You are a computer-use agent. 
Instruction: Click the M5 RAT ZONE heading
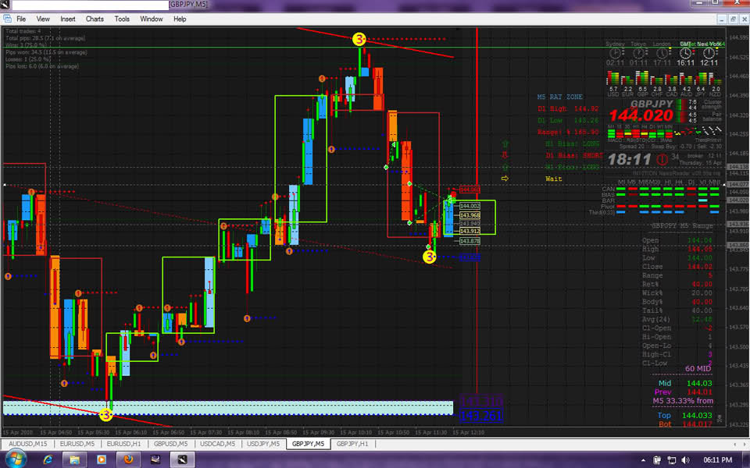559,97
